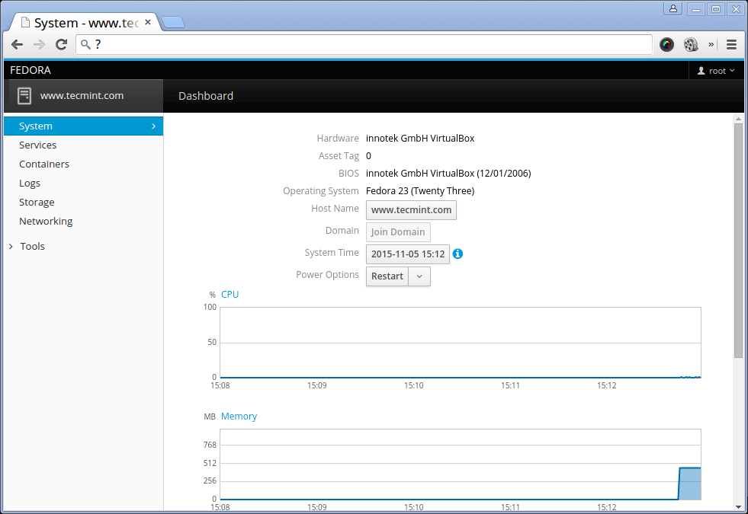This screenshot has height=514, width=748.
Task: Open the Chrome hamburger menu
Action: click(x=731, y=44)
